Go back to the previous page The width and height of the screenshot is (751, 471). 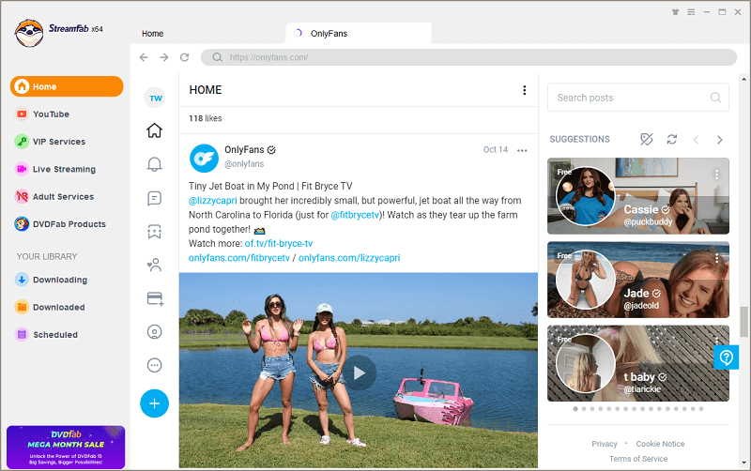144,57
